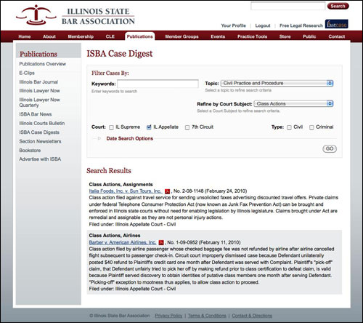The height and width of the screenshot is (323, 363).
Task: Open Barber v. American Airlines, Inc. link
Action: pyautogui.click(x=123, y=242)
